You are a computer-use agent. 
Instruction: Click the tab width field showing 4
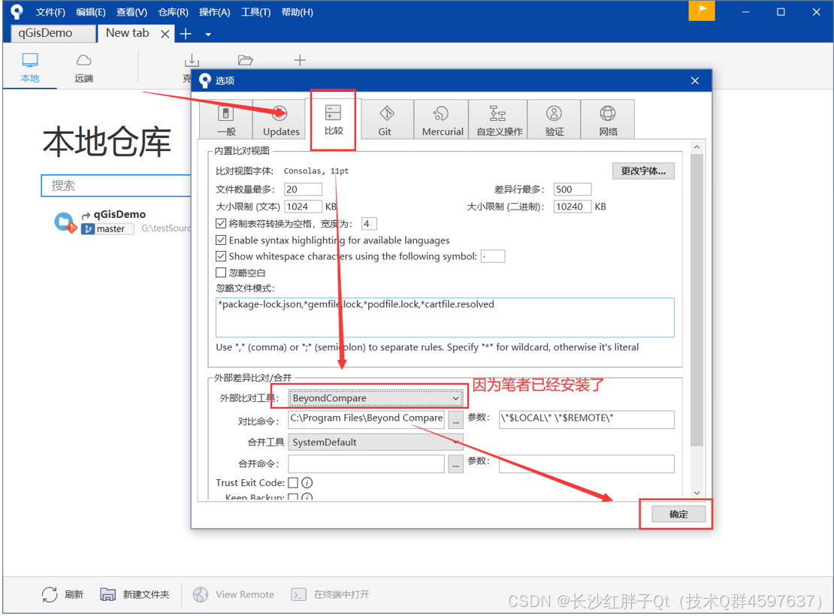[x=369, y=223]
